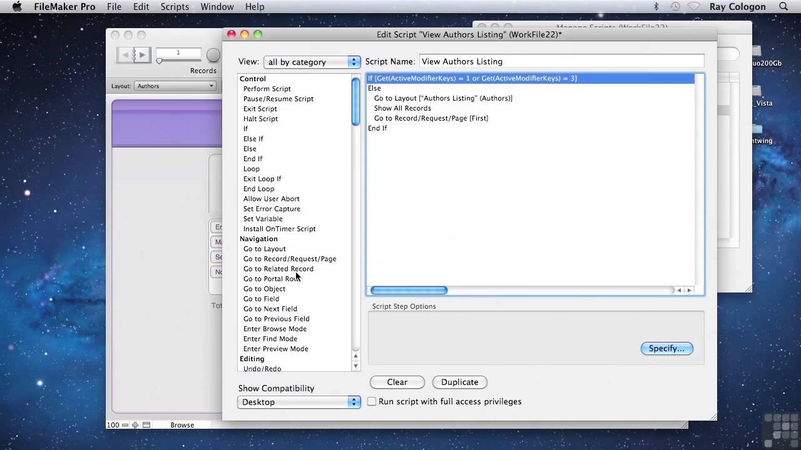The image size is (801, 450).
Task: Open the Layout Authors dropdown
Action: tap(175, 86)
